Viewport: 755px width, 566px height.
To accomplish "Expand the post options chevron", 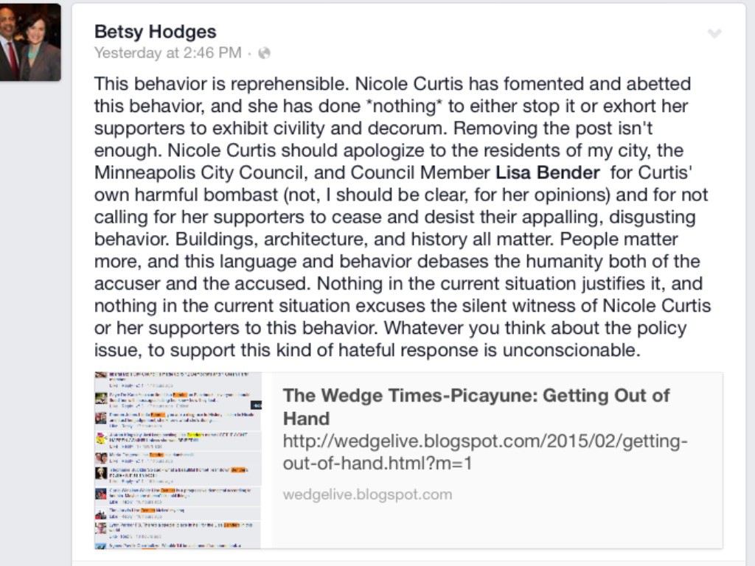I will pos(714,33).
